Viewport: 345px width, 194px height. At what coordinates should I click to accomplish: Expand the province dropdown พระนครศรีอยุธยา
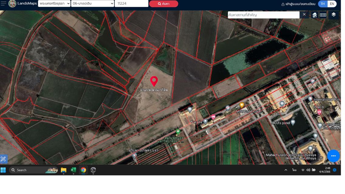point(54,4)
